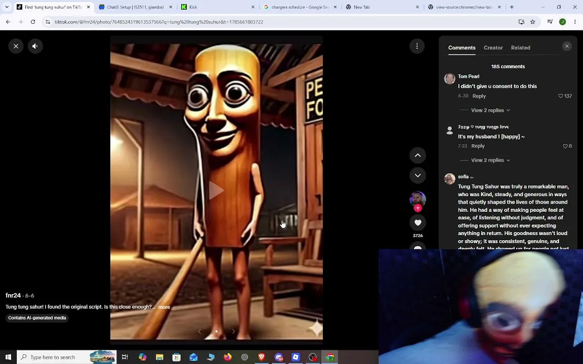Close the TikTok browser tab
The height and width of the screenshot is (364, 583).
[89, 7]
